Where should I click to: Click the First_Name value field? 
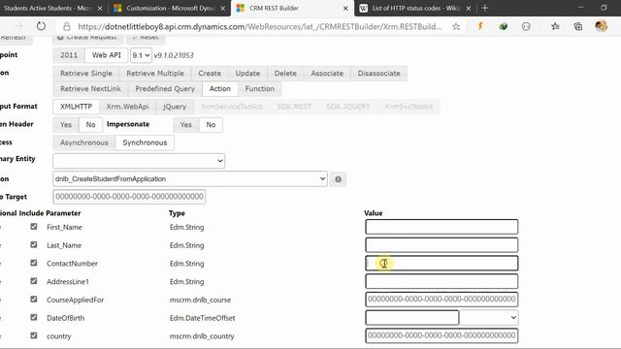(441, 227)
